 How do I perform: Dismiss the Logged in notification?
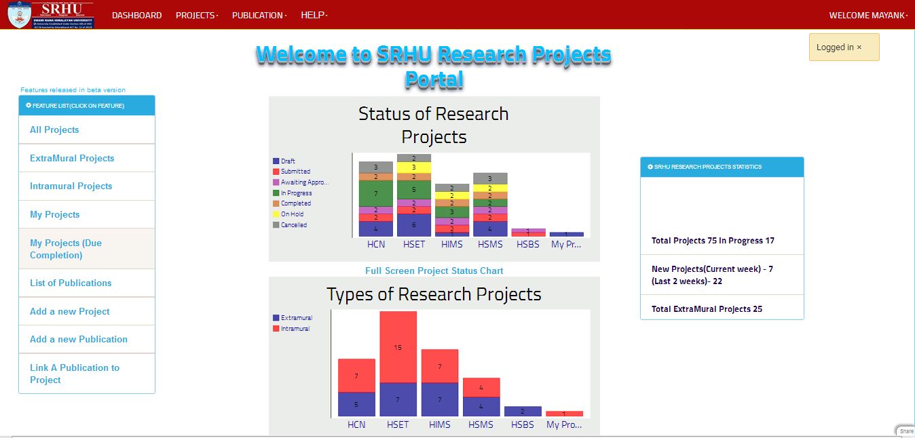[x=859, y=47]
